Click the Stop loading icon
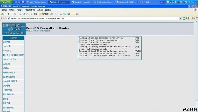 click(20, 14)
